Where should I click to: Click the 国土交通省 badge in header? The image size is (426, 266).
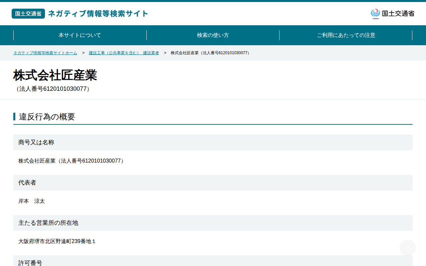(28, 14)
